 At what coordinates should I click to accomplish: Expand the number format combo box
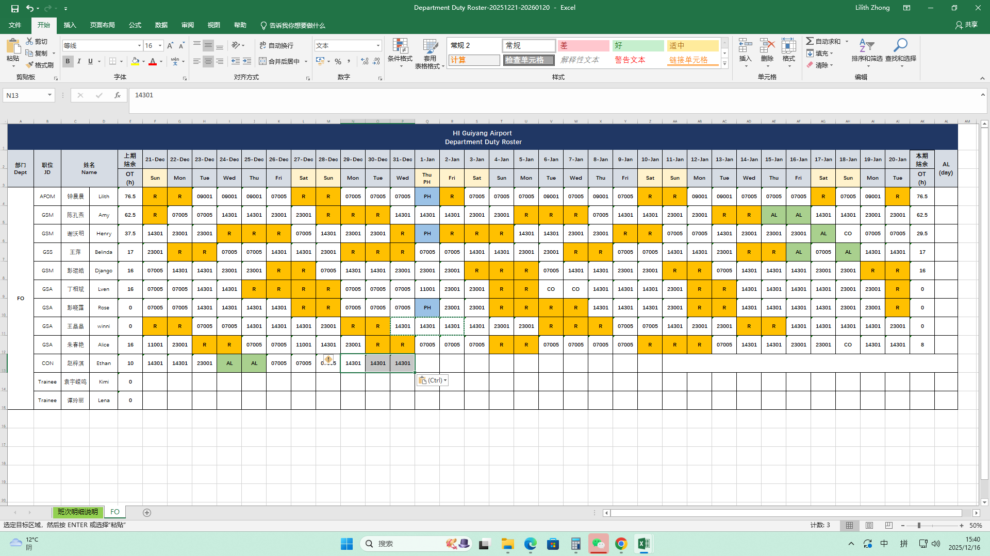[378, 46]
